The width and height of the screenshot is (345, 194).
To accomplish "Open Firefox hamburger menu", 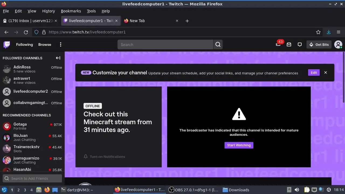I will pos(339,32).
